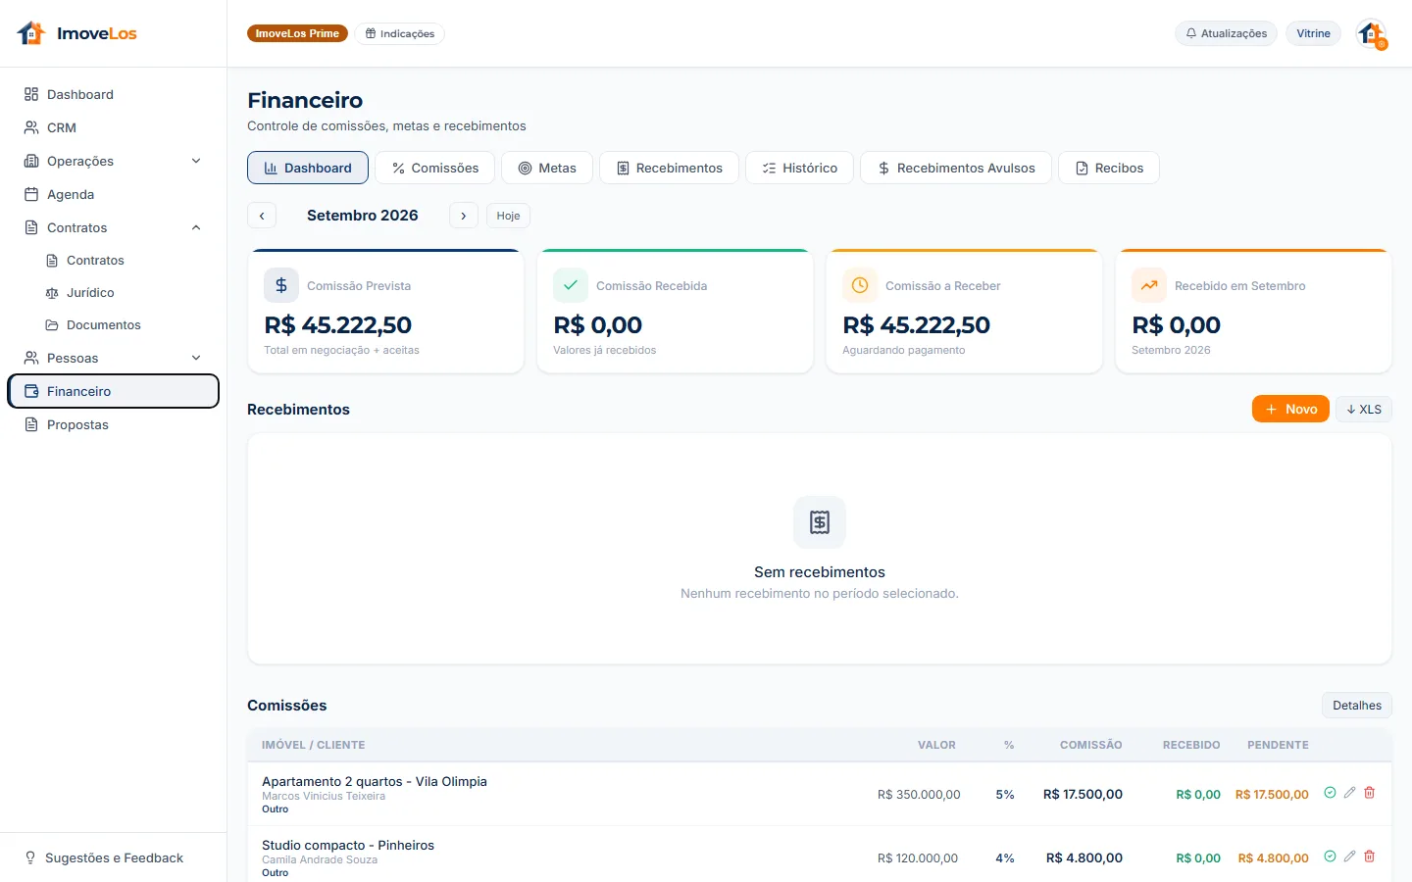
Task: Mark Studio compacto Pinheiros commission as received
Action: [x=1330, y=857]
